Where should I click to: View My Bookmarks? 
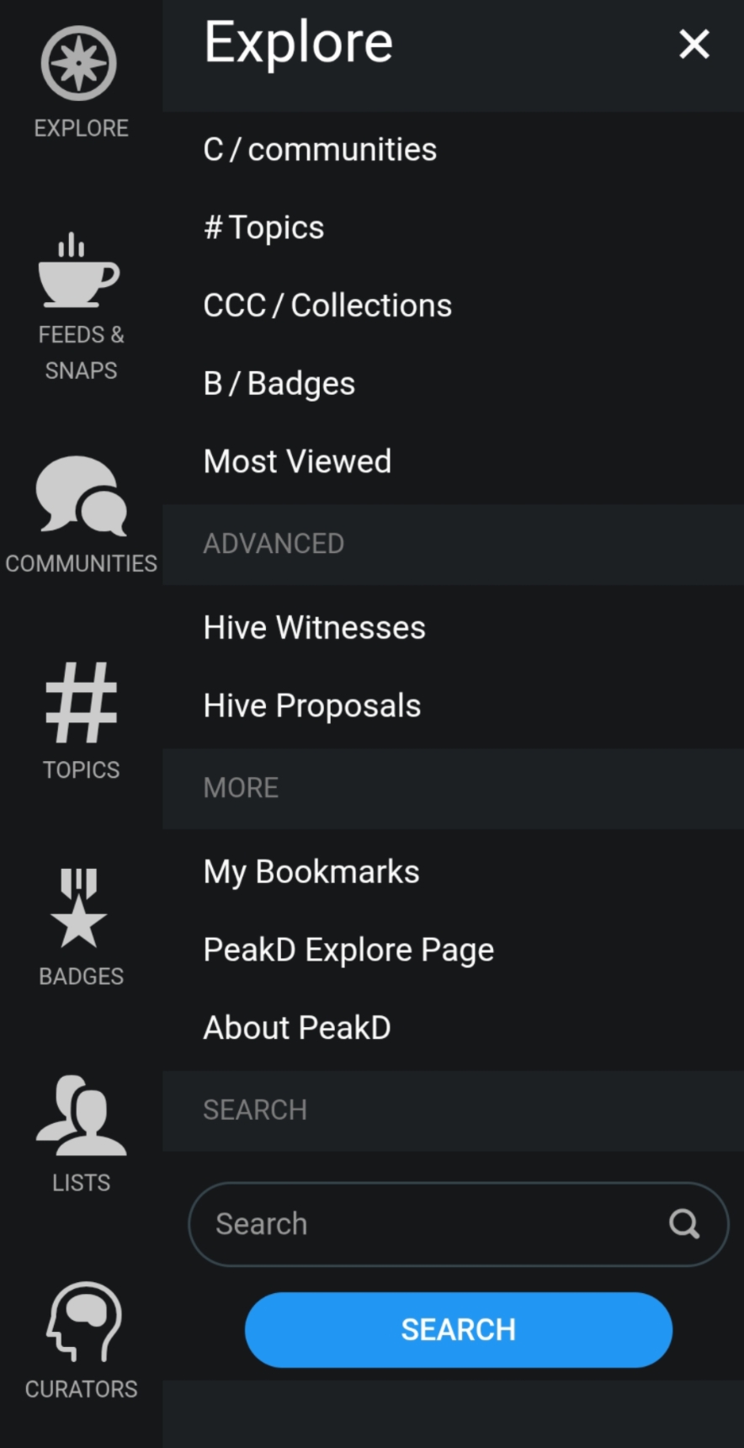click(x=311, y=872)
